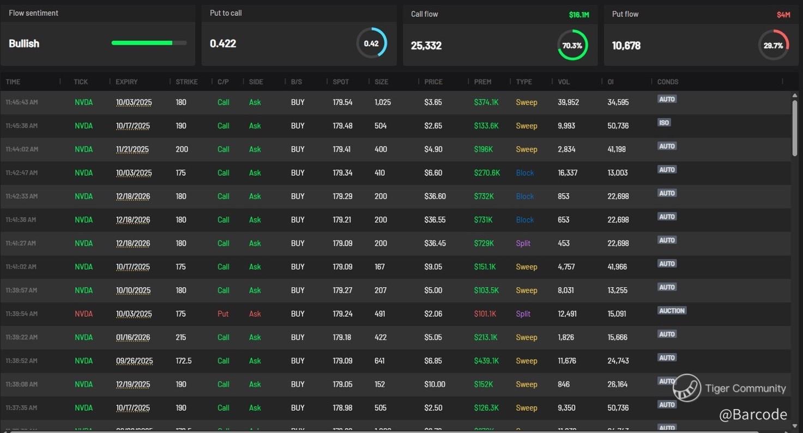Click the 70.3% call flow ring gauge
The image size is (803, 433).
pos(572,45)
